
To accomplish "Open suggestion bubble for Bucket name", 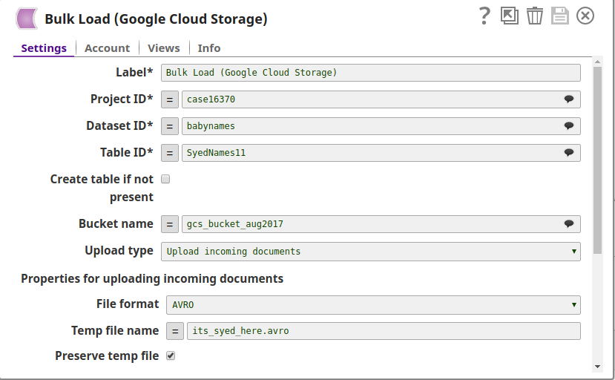I will 569,223.
